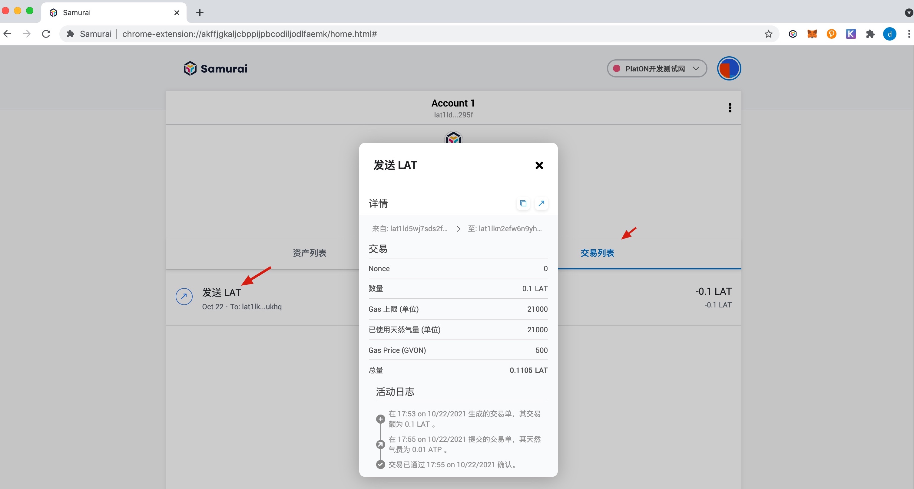The width and height of the screenshot is (914, 489).
Task: Click the recipient address 至: lat1lkn2efw6n9yh...
Action: 505,229
